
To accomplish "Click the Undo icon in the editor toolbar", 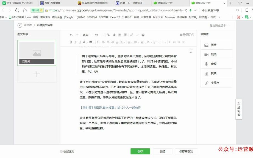I will (x=71, y=35).
